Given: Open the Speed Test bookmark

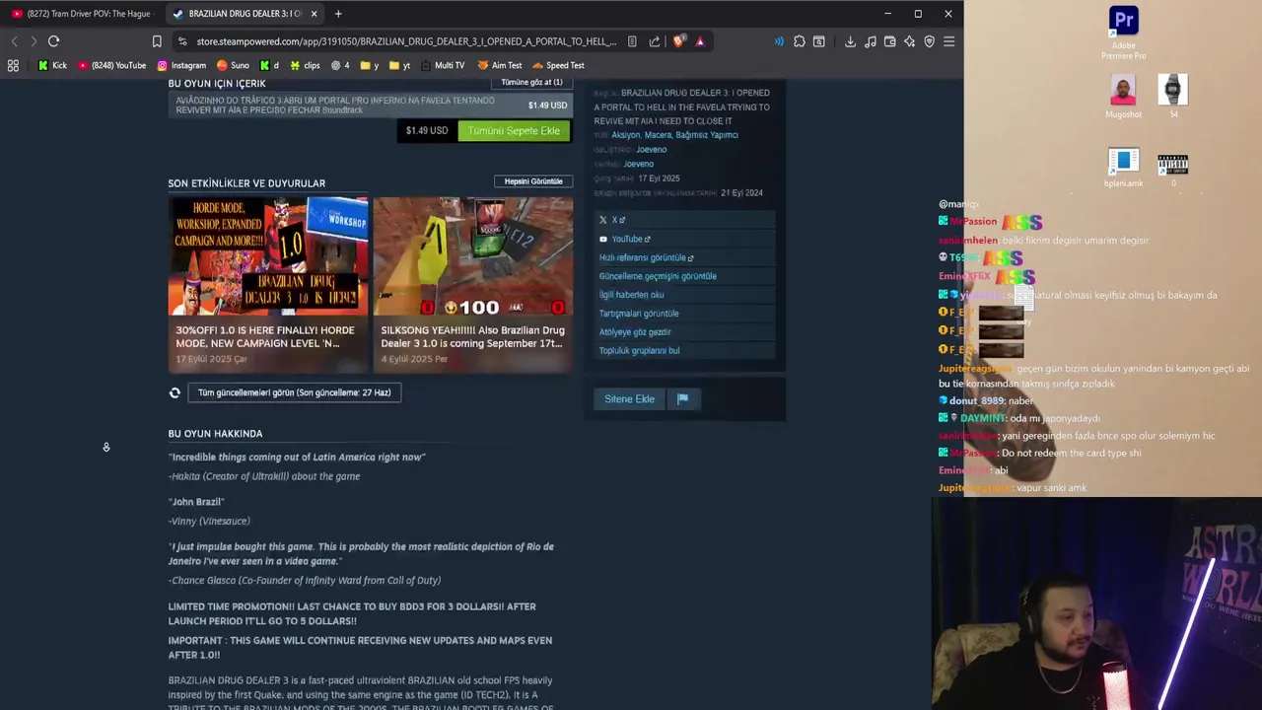Looking at the screenshot, I should pos(558,65).
